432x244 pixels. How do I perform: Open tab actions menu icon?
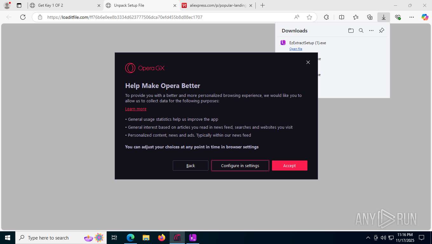click(x=19, y=5)
